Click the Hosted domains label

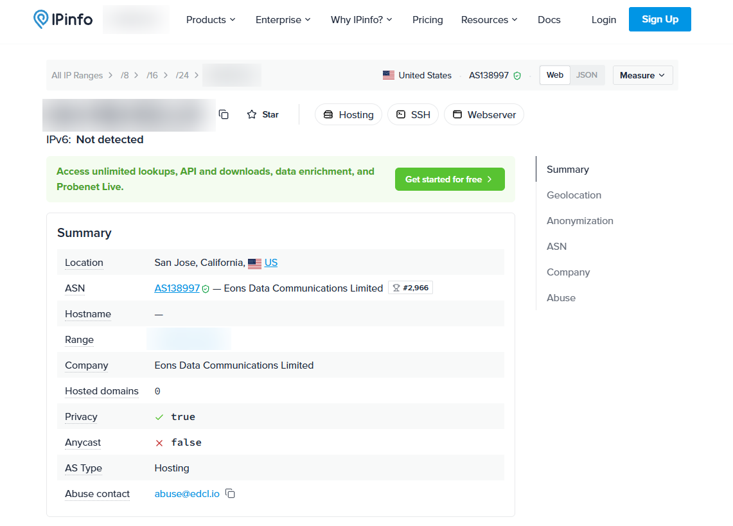coord(102,391)
